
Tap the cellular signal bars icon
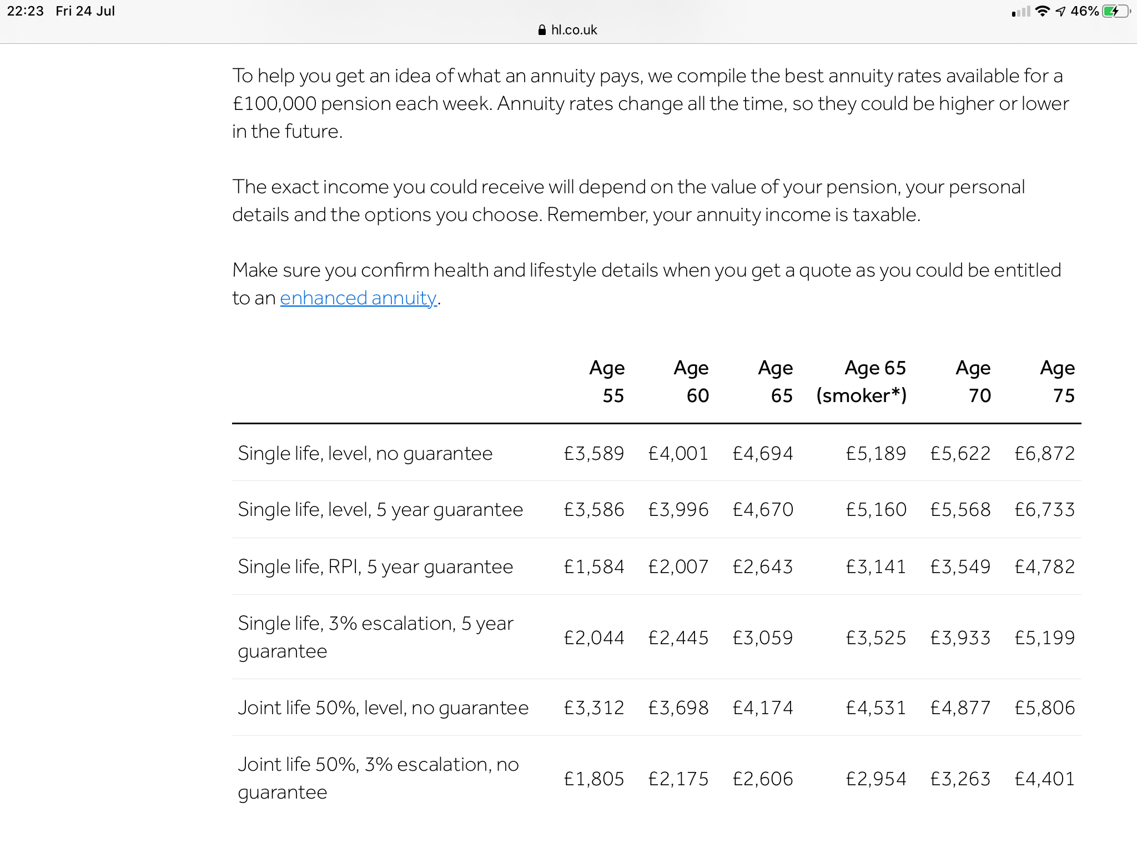coord(1021,12)
